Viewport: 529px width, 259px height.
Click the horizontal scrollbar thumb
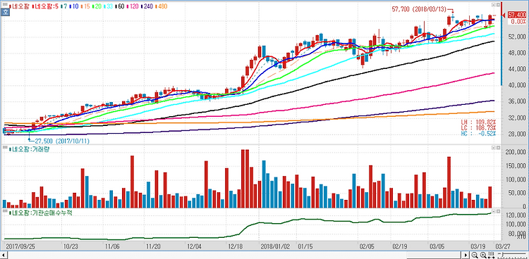[x=434, y=255]
